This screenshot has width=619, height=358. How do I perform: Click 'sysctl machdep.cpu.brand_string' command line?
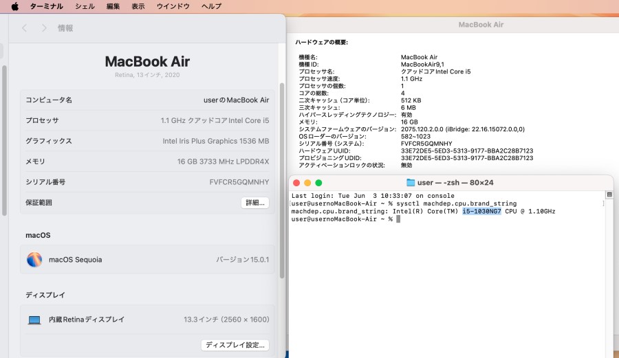click(457, 203)
